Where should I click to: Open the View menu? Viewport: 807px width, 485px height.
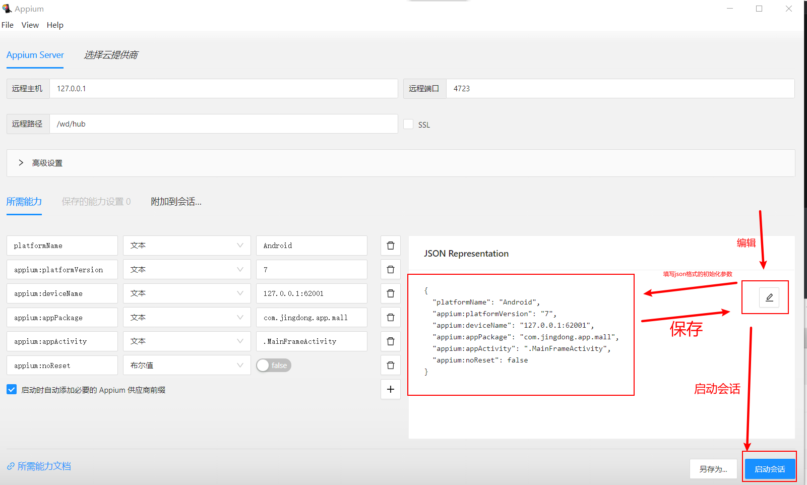pyautogui.click(x=30, y=25)
